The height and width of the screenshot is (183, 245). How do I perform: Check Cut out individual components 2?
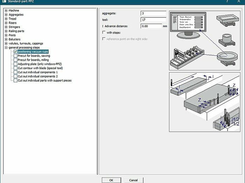(15, 76)
